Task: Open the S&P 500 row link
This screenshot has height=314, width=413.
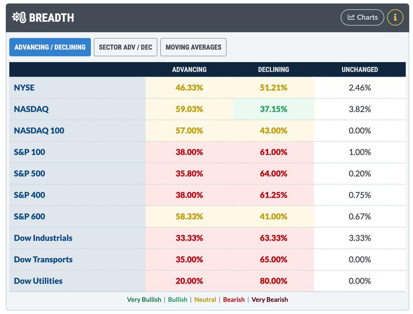Action: (30, 174)
